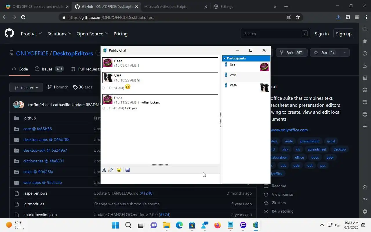Expand the Product menu on GitHub

coord(31,34)
